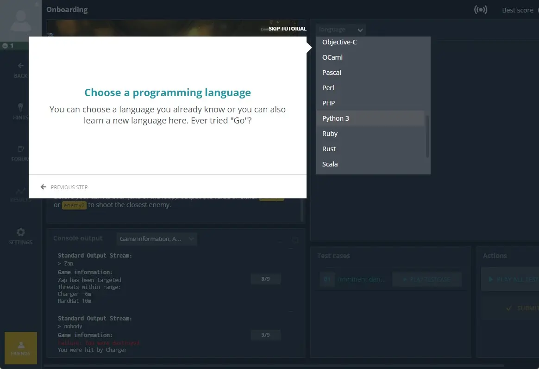Screen dimensions: 539x369
Task: Select test case 01 Imminent danger
Action: 353,279
